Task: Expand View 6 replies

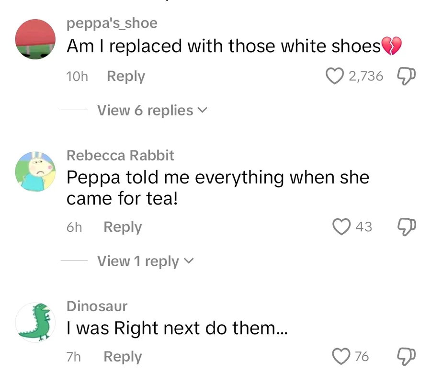Action: [145, 111]
